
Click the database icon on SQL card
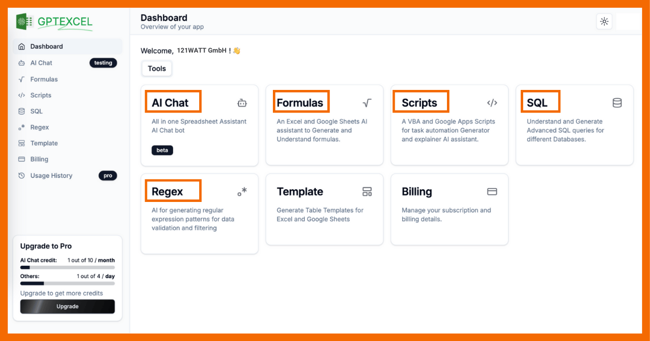pyautogui.click(x=617, y=103)
